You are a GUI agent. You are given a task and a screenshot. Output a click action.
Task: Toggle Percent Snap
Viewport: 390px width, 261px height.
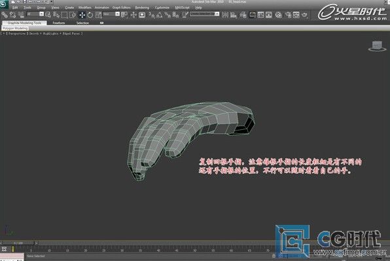pos(168,15)
